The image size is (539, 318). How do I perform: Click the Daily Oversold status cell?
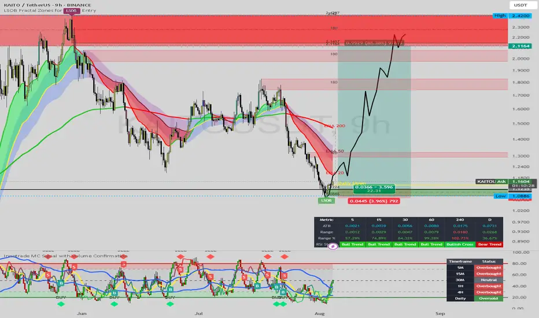click(x=489, y=299)
